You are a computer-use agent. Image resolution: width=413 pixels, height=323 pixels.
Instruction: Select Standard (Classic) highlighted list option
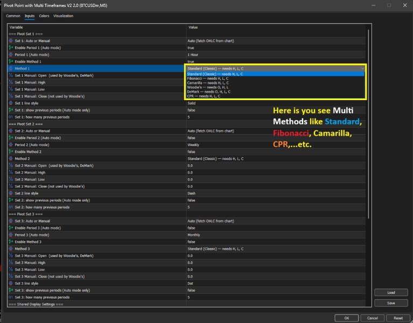point(276,74)
